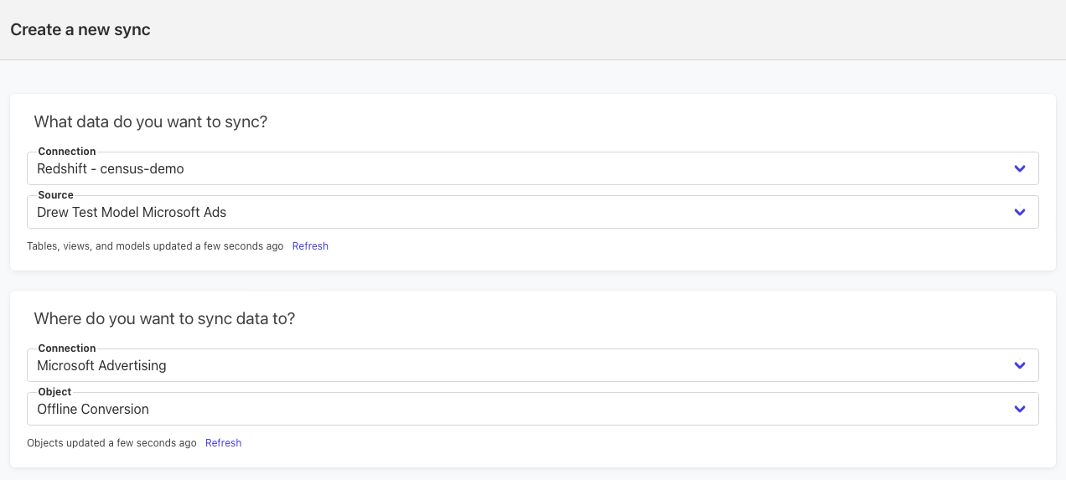Image resolution: width=1066 pixels, height=480 pixels.
Task: Click the 'Where do you want to sync data to?' heading
Action: (164, 318)
